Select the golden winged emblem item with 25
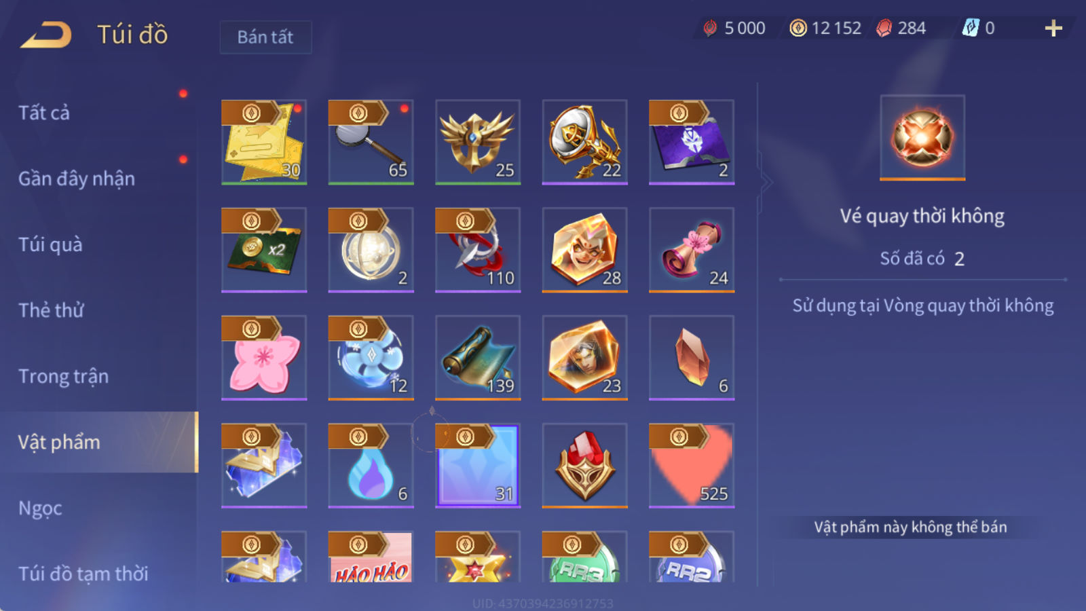Viewport: 1086px width, 611px height. tap(478, 142)
